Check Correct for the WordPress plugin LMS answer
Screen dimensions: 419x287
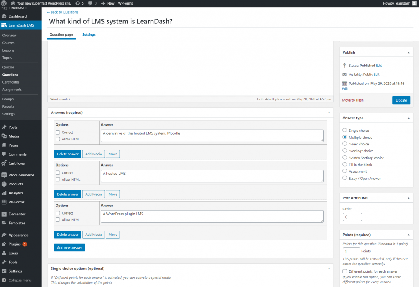point(58,213)
